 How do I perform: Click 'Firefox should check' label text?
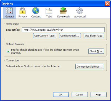45,51
